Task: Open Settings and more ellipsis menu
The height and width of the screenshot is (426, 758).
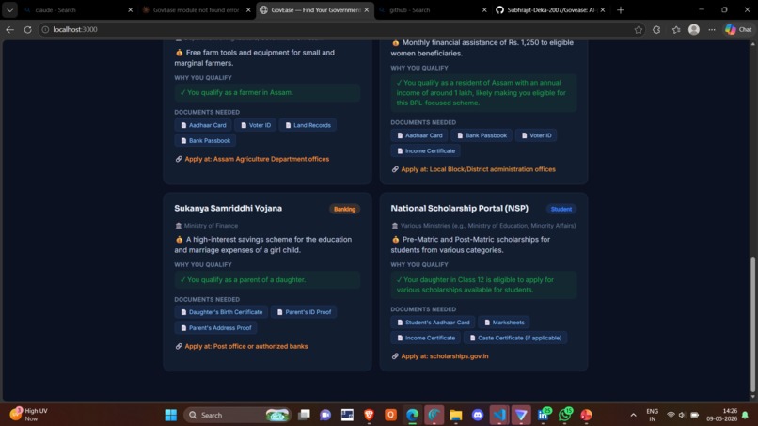Action: (712, 29)
